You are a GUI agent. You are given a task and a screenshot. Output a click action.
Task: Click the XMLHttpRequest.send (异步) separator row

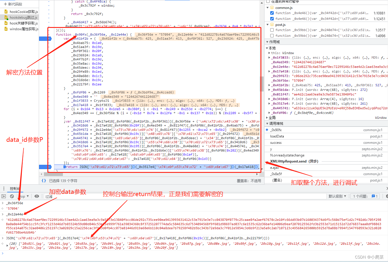click(x=326, y=161)
